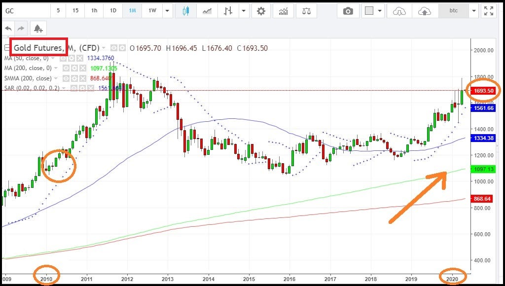This screenshot has height=286, width=505.
Task: Open SAR (0.02, 0.02, 0.2) dropdown arrow
Action: click(64, 88)
